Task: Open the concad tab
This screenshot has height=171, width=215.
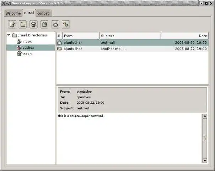Action: [x=43, y=13]
